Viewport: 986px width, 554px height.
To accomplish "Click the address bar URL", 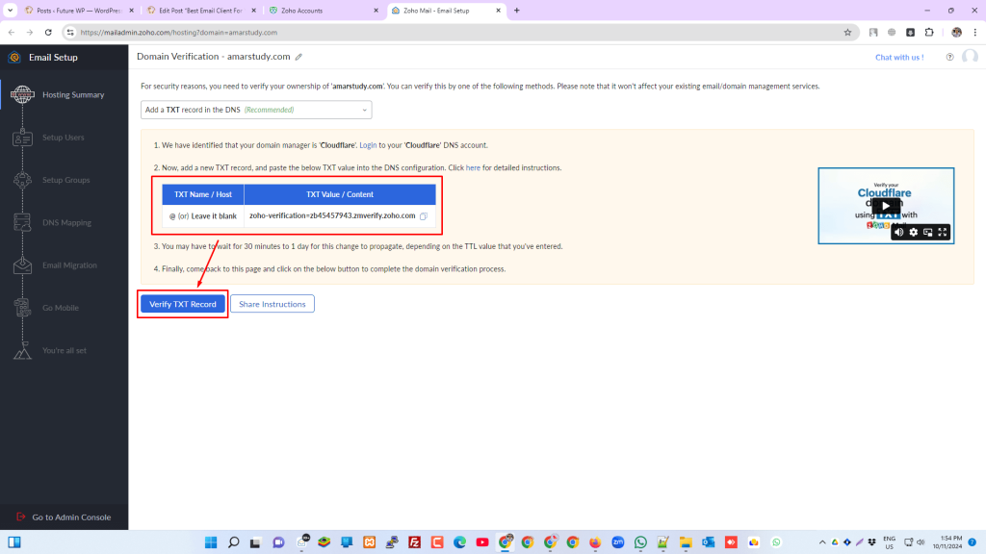I will point(178,33).
